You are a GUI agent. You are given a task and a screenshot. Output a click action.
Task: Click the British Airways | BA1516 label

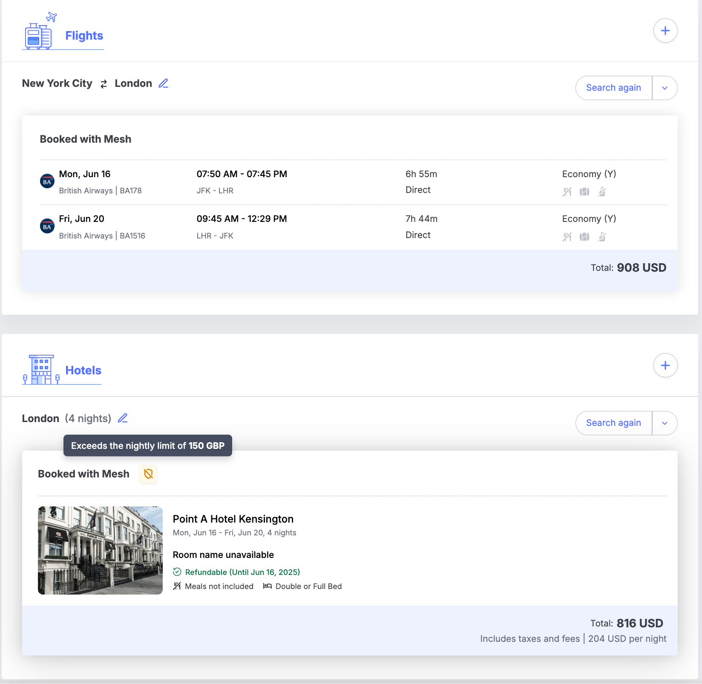(x=102, y=236)
